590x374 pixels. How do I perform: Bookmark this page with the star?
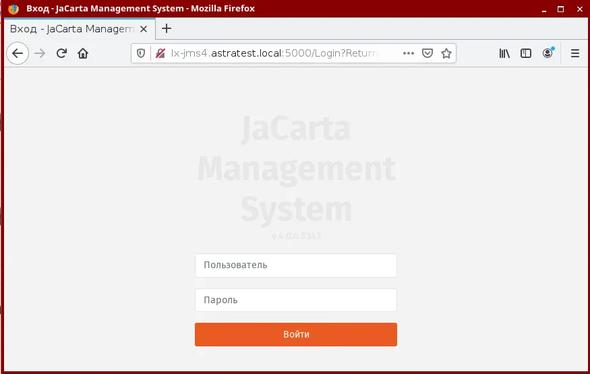(446, 53)
